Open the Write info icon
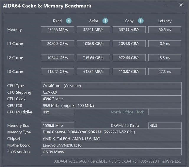The width and height of the screenshot is (189, 167). [x=105, y=21]
